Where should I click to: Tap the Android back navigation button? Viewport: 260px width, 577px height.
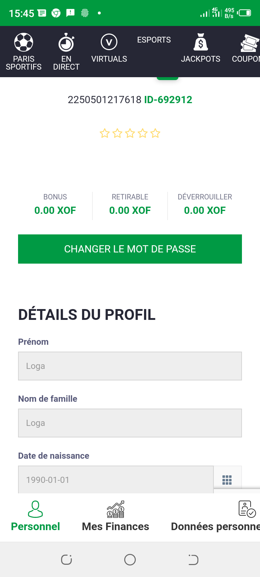(x=193, y=560)
